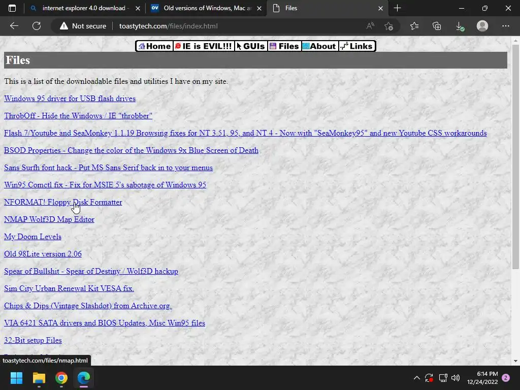This screenshot has width=520, height=390.
Task: Open the volume speaker tray icon
Action: (x=456, y=378)
